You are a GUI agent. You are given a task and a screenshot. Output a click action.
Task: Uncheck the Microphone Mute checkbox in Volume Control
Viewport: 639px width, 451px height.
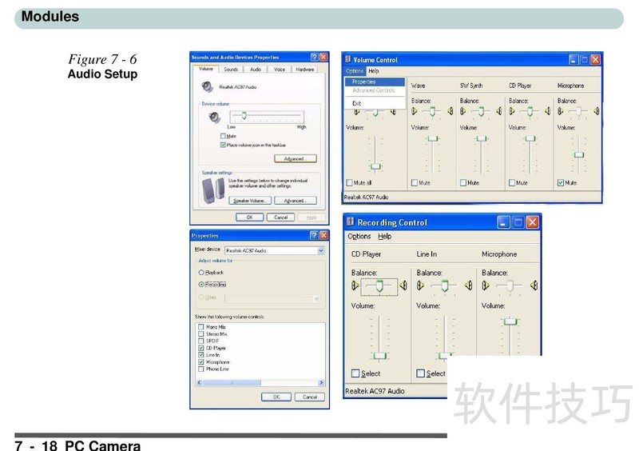561,183
